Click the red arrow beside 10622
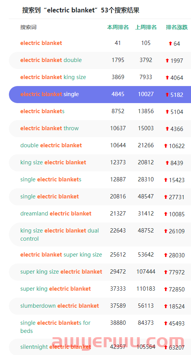Viewport: 191px width, 355px height. pyautogui.click(x=166, y=146)
